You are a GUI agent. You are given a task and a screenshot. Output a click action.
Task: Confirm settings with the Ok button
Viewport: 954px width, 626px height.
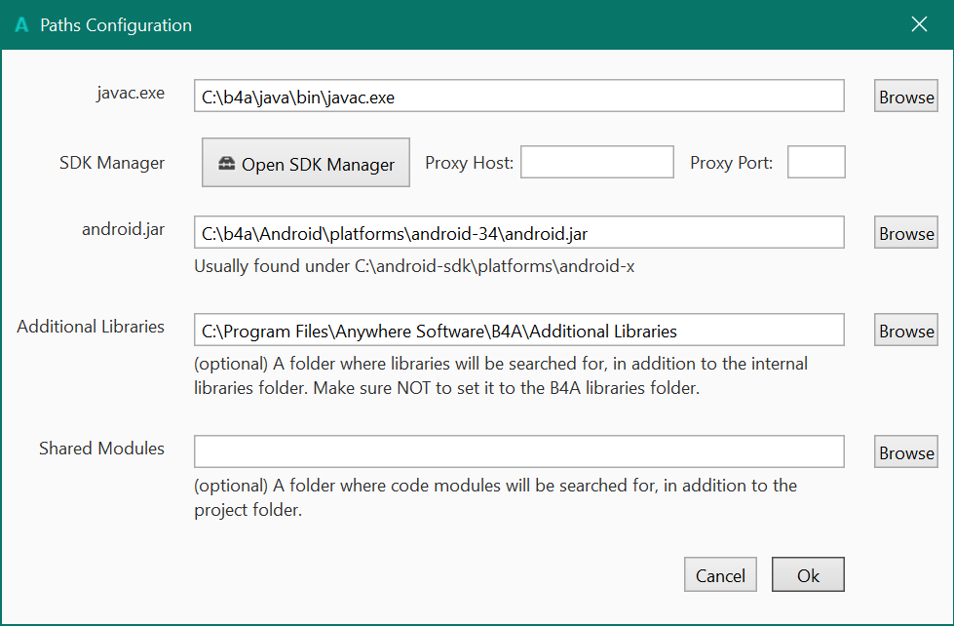(x=808, y=575)
